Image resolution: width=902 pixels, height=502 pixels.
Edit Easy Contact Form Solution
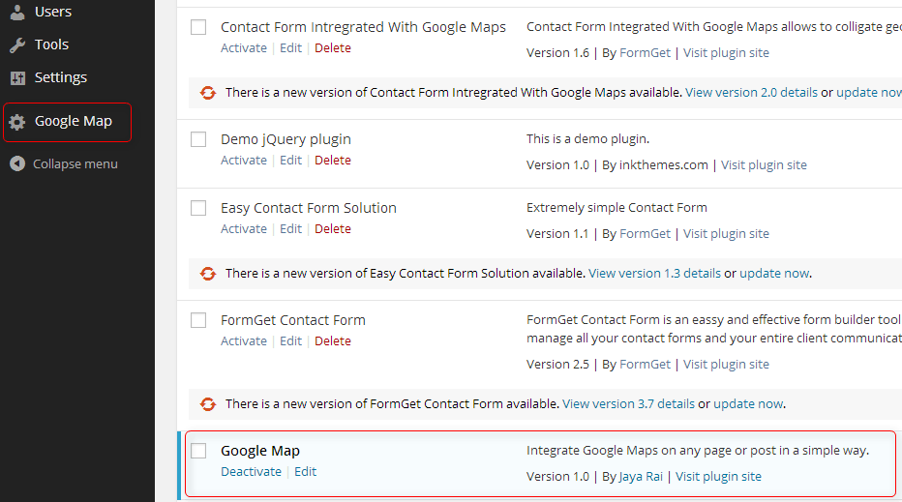(x=290, y=229)
